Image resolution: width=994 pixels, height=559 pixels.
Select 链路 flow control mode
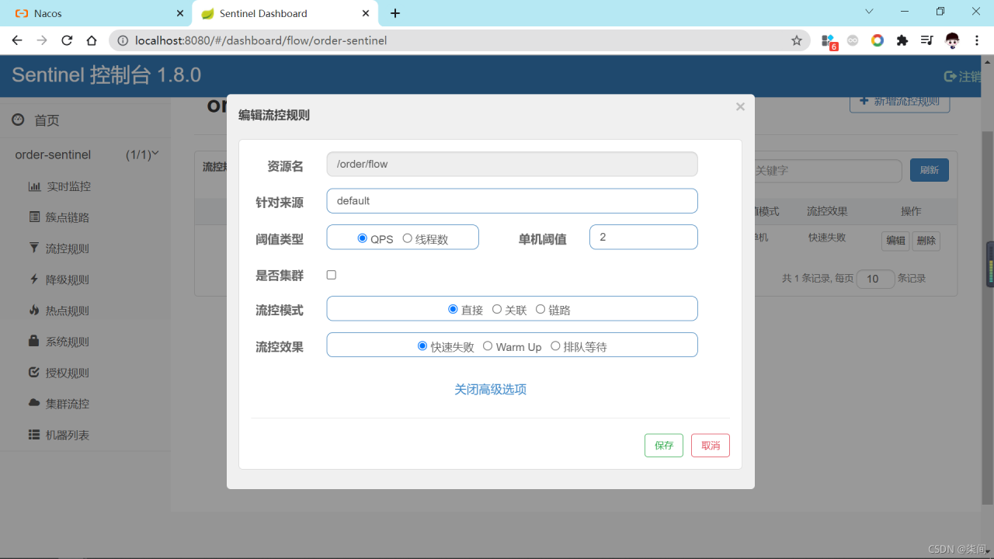click(540, 309)
